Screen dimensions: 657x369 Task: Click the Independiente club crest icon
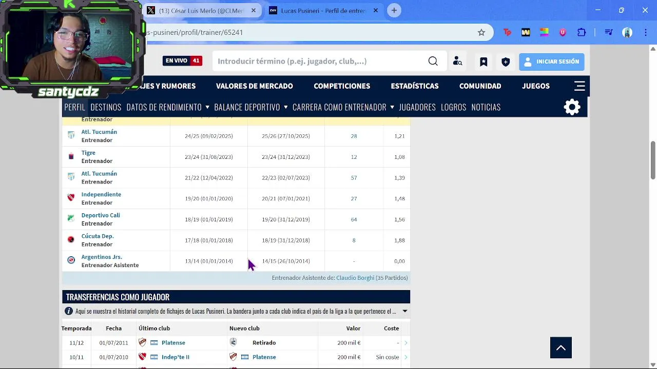coord(71,197)
